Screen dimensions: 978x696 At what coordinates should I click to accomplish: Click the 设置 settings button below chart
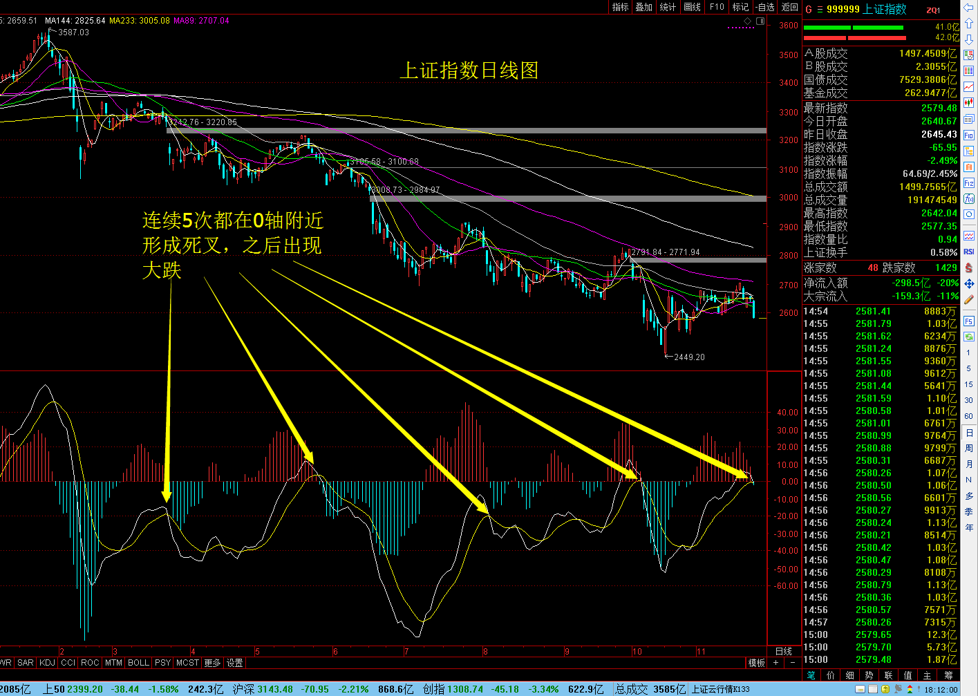click(x=235, y=663)
